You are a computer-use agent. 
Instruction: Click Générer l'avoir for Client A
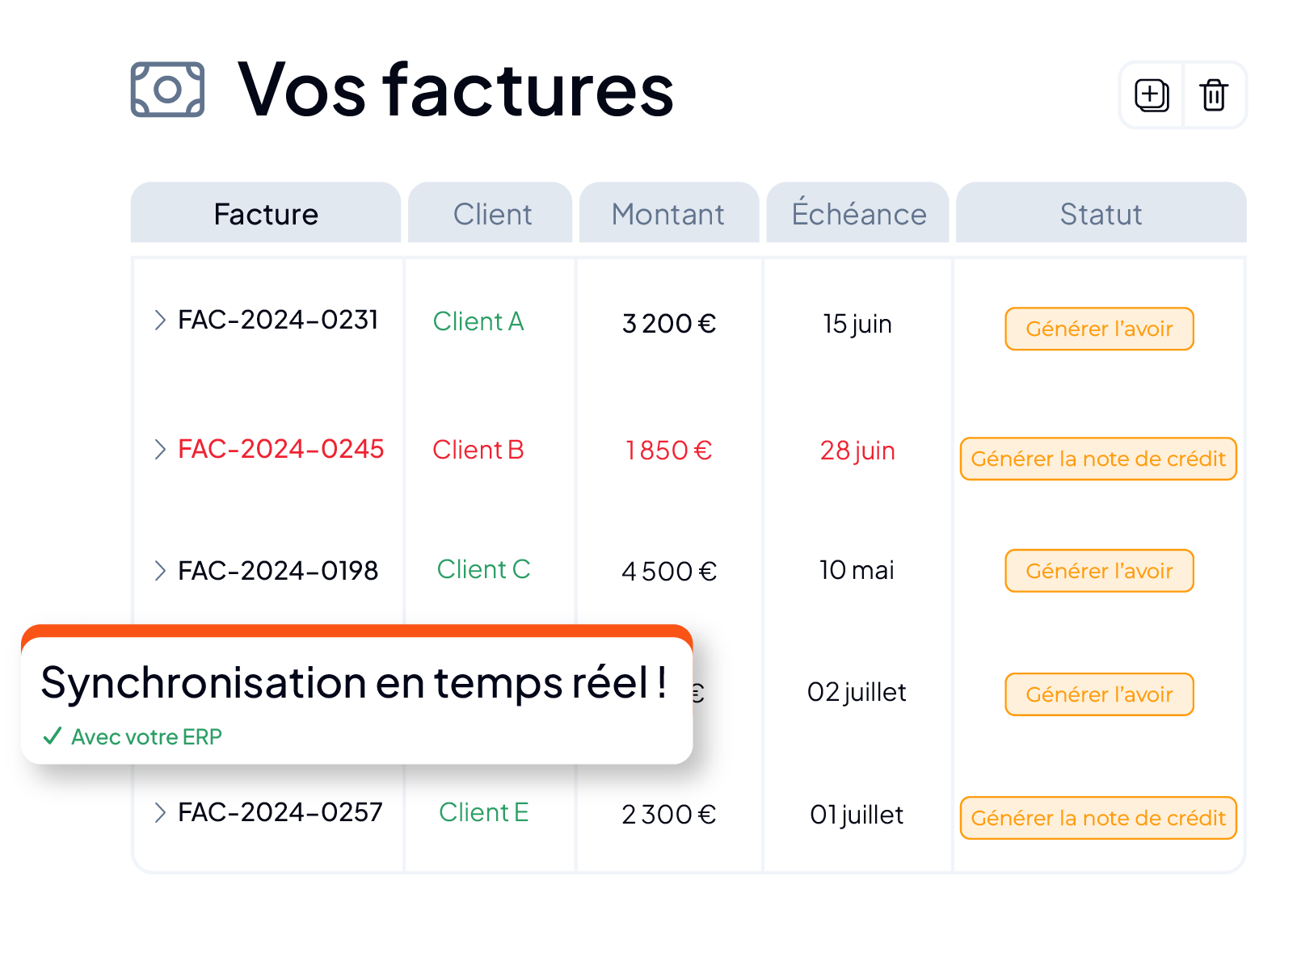coord(1099,329)
